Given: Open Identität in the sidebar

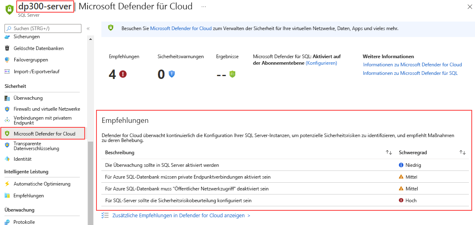Looking at the screenshot, I should 22,159.
